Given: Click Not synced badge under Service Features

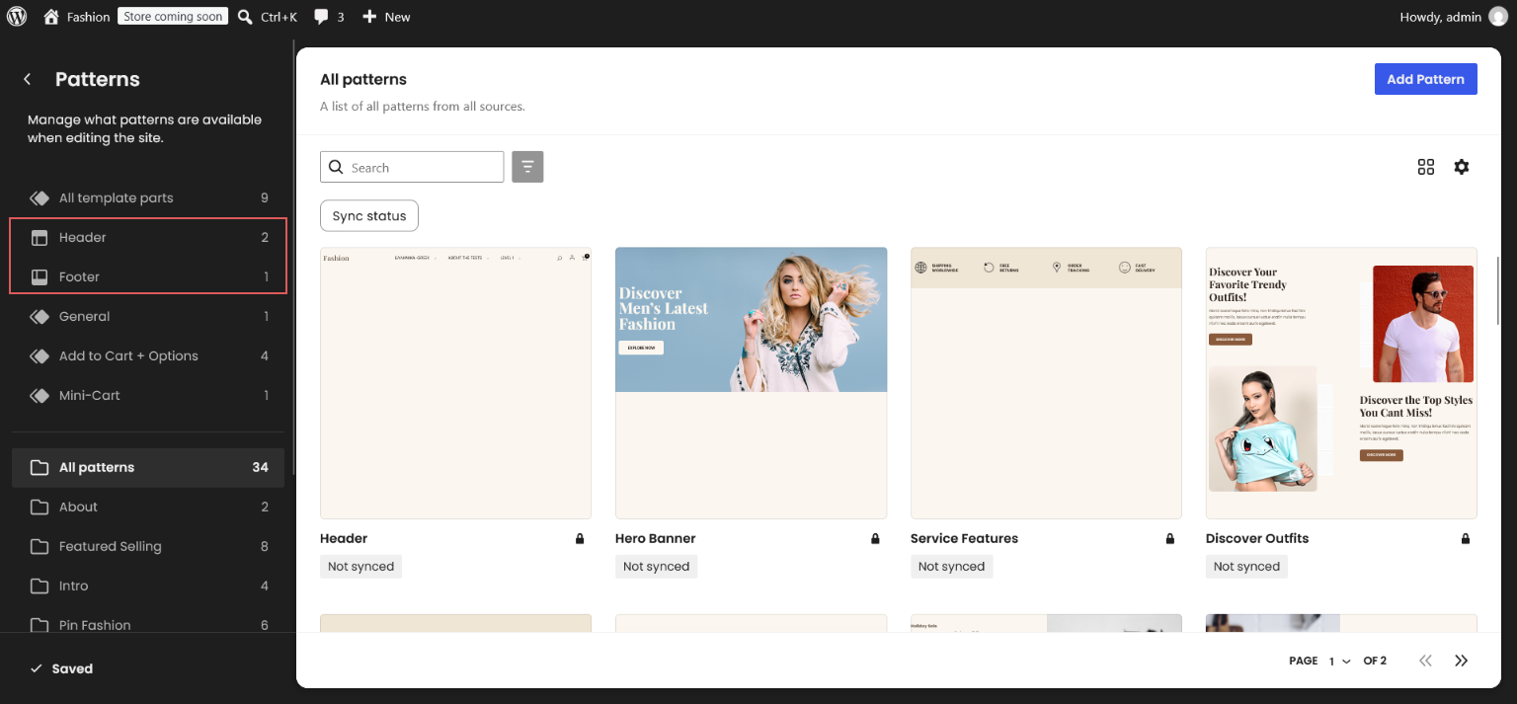Looking at the screenshot, I should tap(951, 567).
